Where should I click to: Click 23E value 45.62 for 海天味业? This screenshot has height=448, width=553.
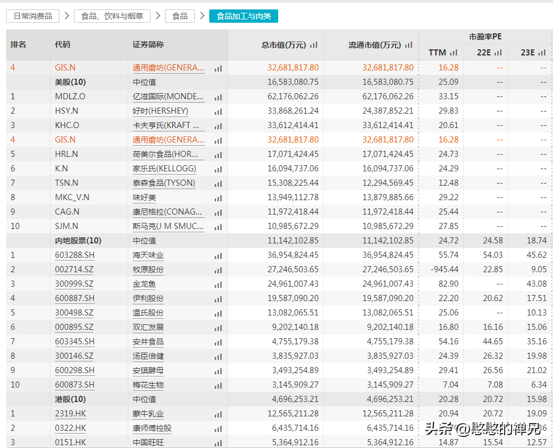pos(537,255)
